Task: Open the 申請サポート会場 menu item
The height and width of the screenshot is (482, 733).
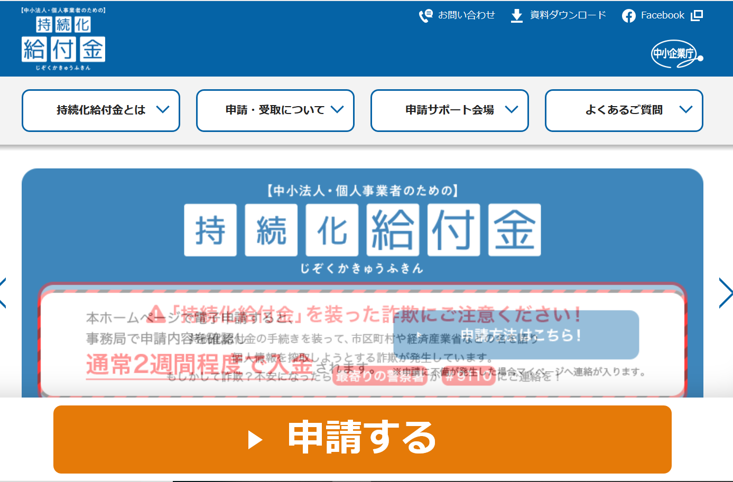Action: (449, 110)
